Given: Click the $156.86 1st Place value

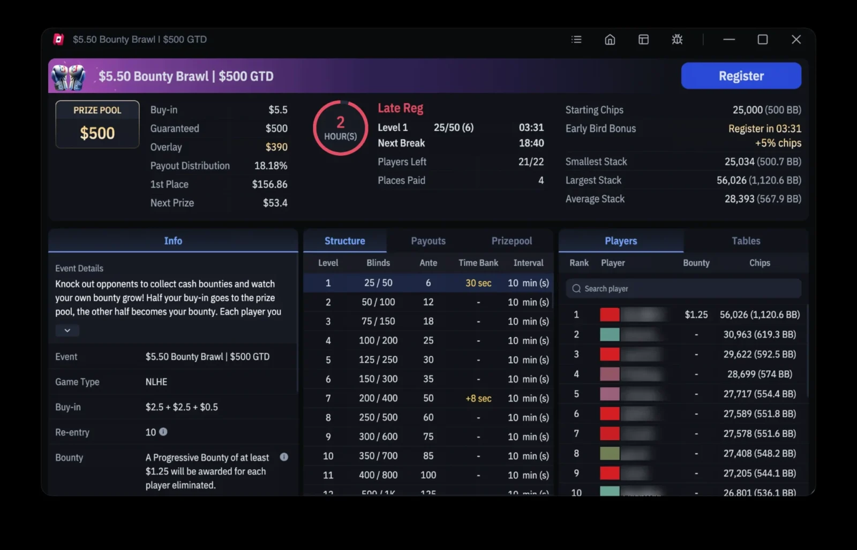Looking at the screenshot, I should click(270, 184).
